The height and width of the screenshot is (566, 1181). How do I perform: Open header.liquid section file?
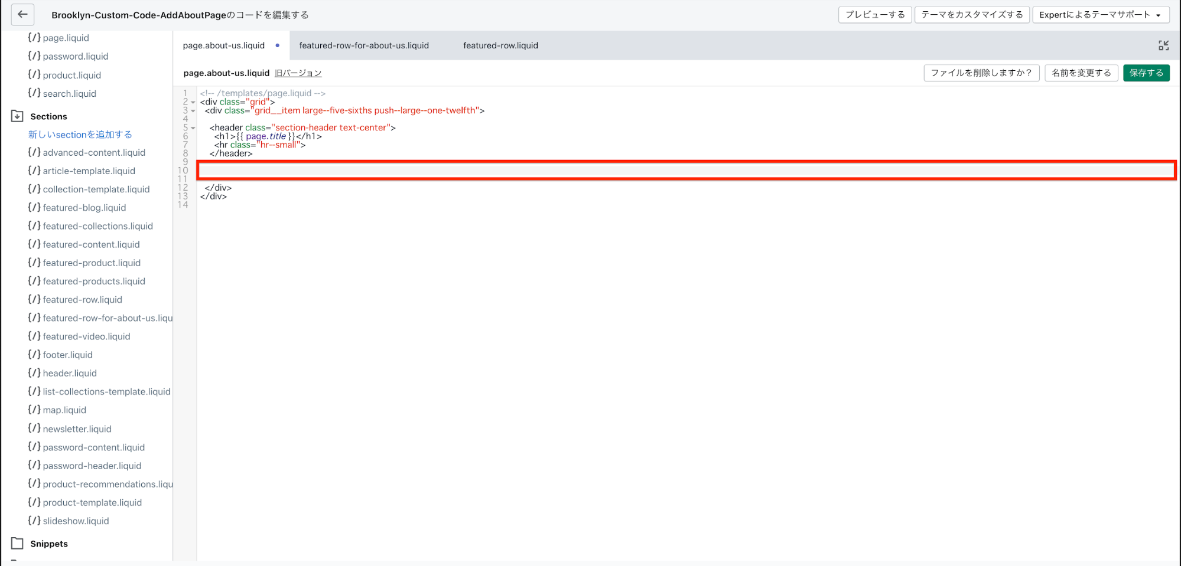(69, 373)
